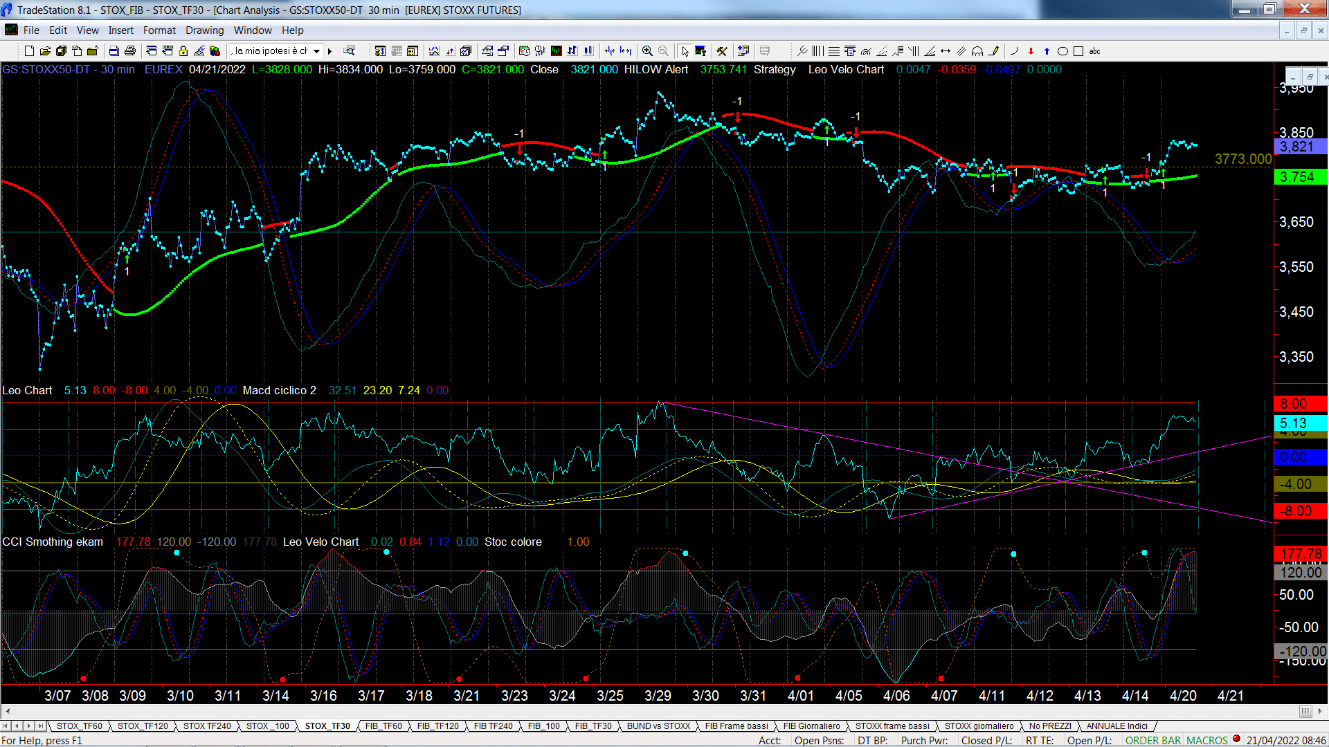This screenshot has height=747, width=1329.
Task: Click the 'CCI Smothing ekam' indicator label
Action: (x=53, y=542)
